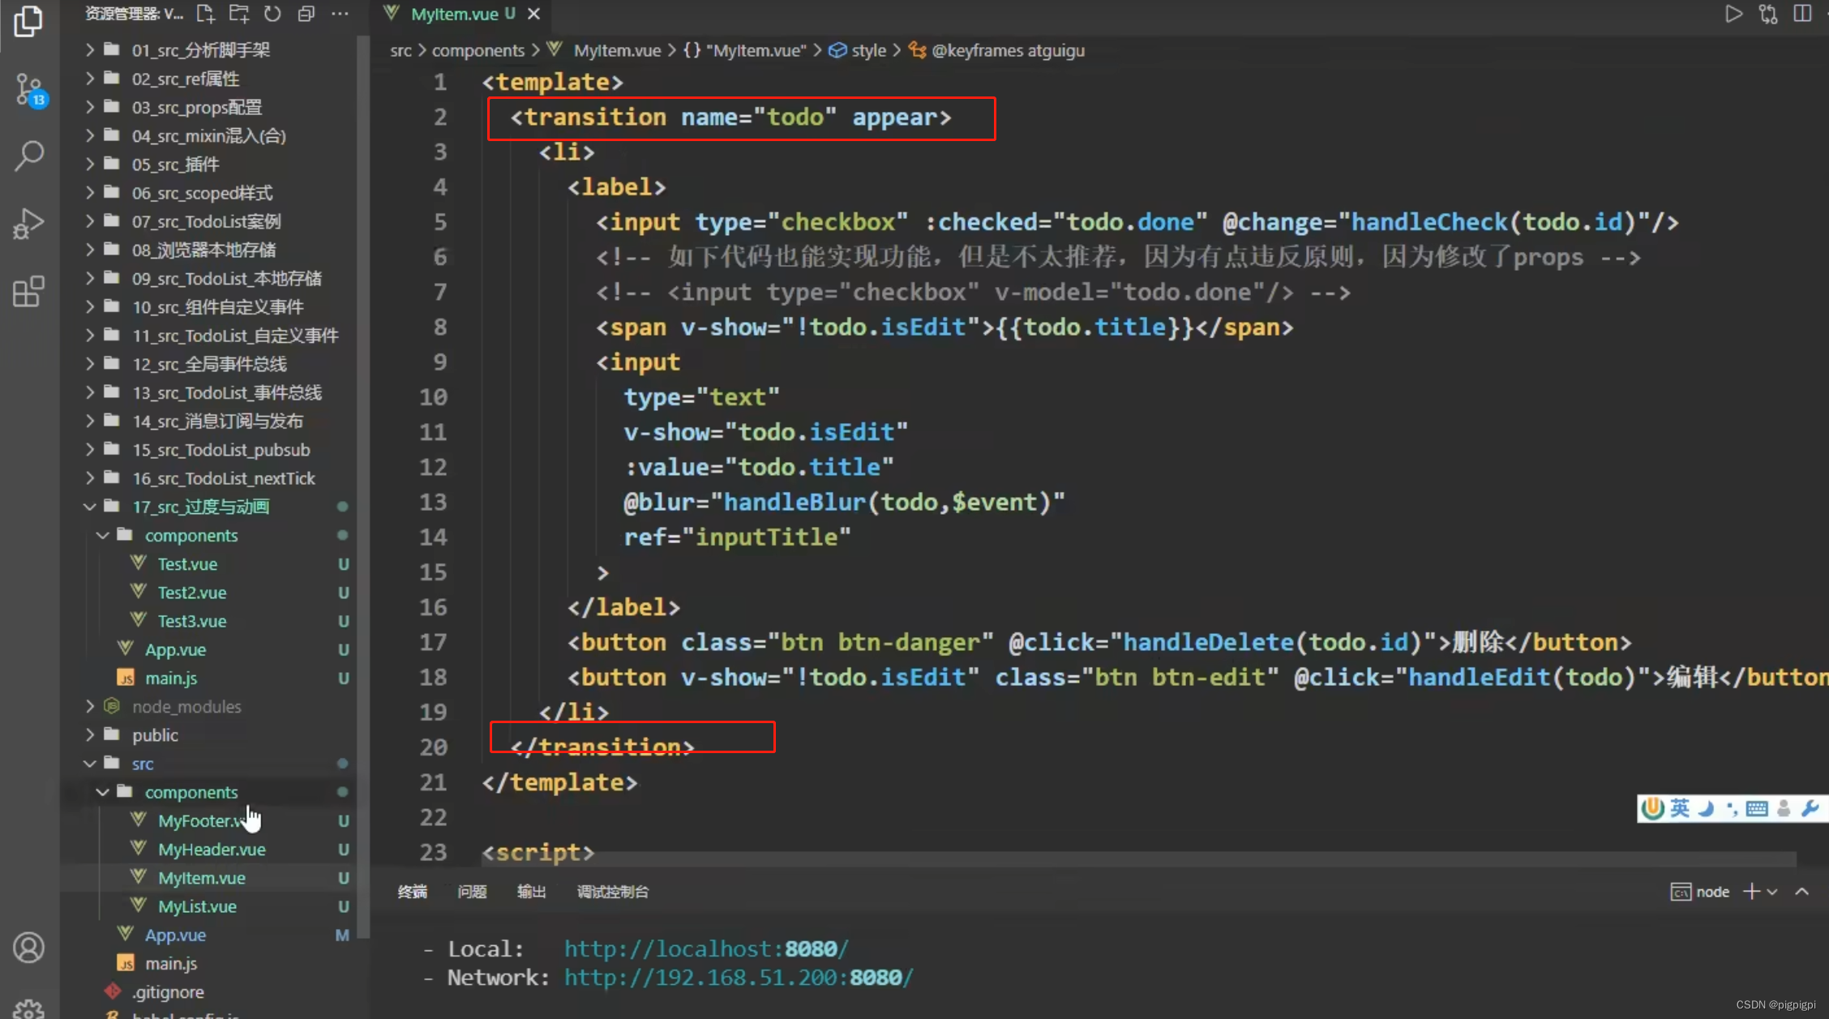
Task: Open the .gitignore file
Action: [168, 992]
